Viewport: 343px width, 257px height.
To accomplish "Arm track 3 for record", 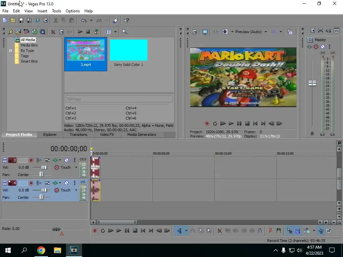I will pos(31,160).
